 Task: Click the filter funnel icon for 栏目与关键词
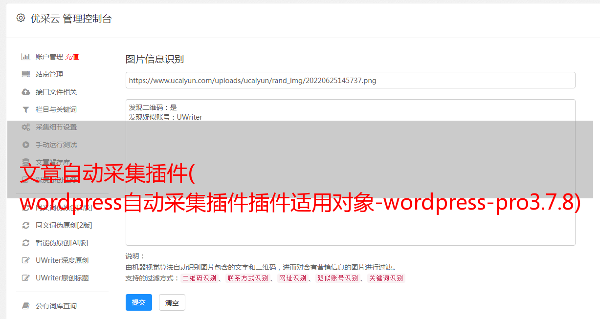pyautogui.click(x=26, y=109)
